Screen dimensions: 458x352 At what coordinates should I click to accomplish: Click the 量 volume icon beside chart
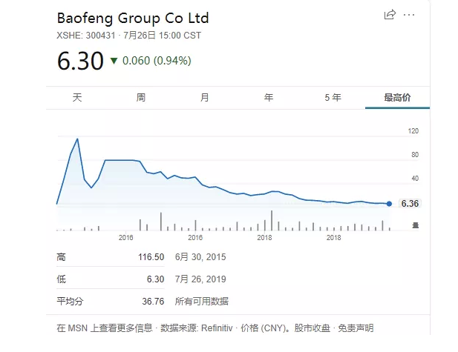416,225
